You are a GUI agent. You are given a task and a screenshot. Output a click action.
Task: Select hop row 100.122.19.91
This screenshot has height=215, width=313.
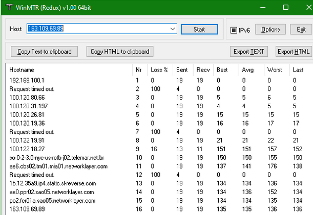tap(159, 140)
